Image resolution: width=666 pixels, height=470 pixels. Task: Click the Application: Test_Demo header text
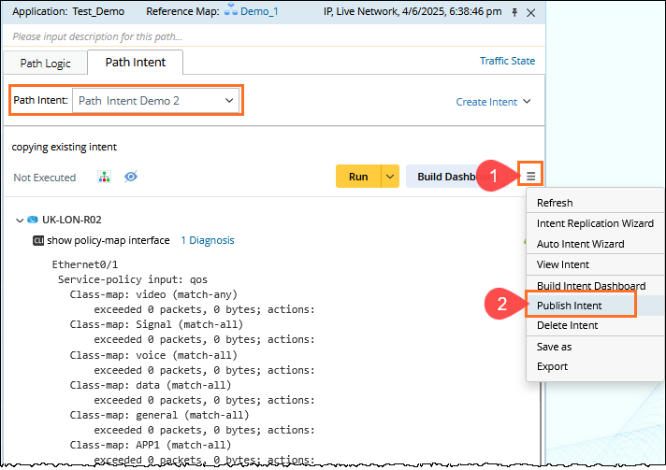[x=68, y=11]
